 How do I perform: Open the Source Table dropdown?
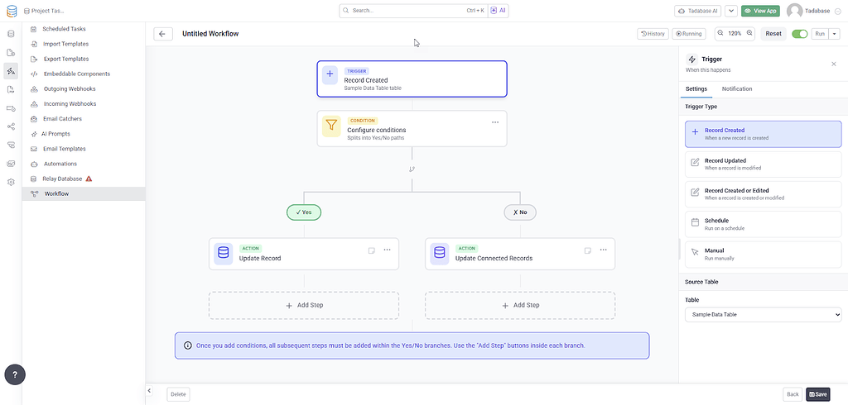[763, 314]
